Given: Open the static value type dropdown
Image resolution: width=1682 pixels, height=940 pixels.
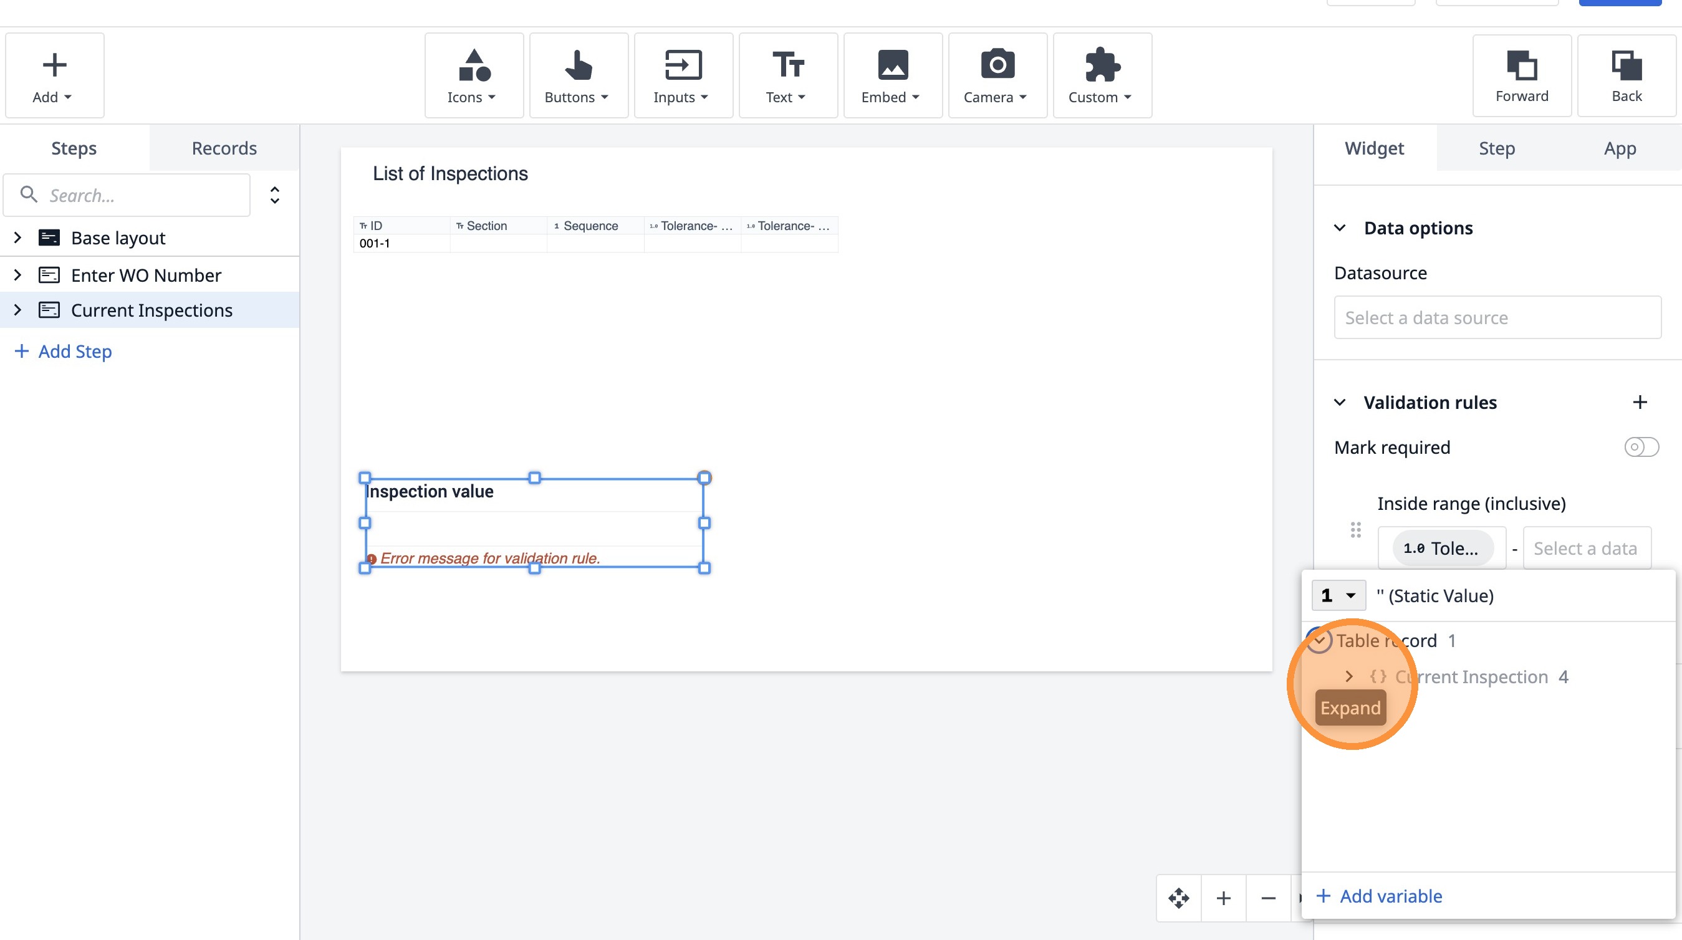Looking at the screenshot, I should tap(1338, 595).
